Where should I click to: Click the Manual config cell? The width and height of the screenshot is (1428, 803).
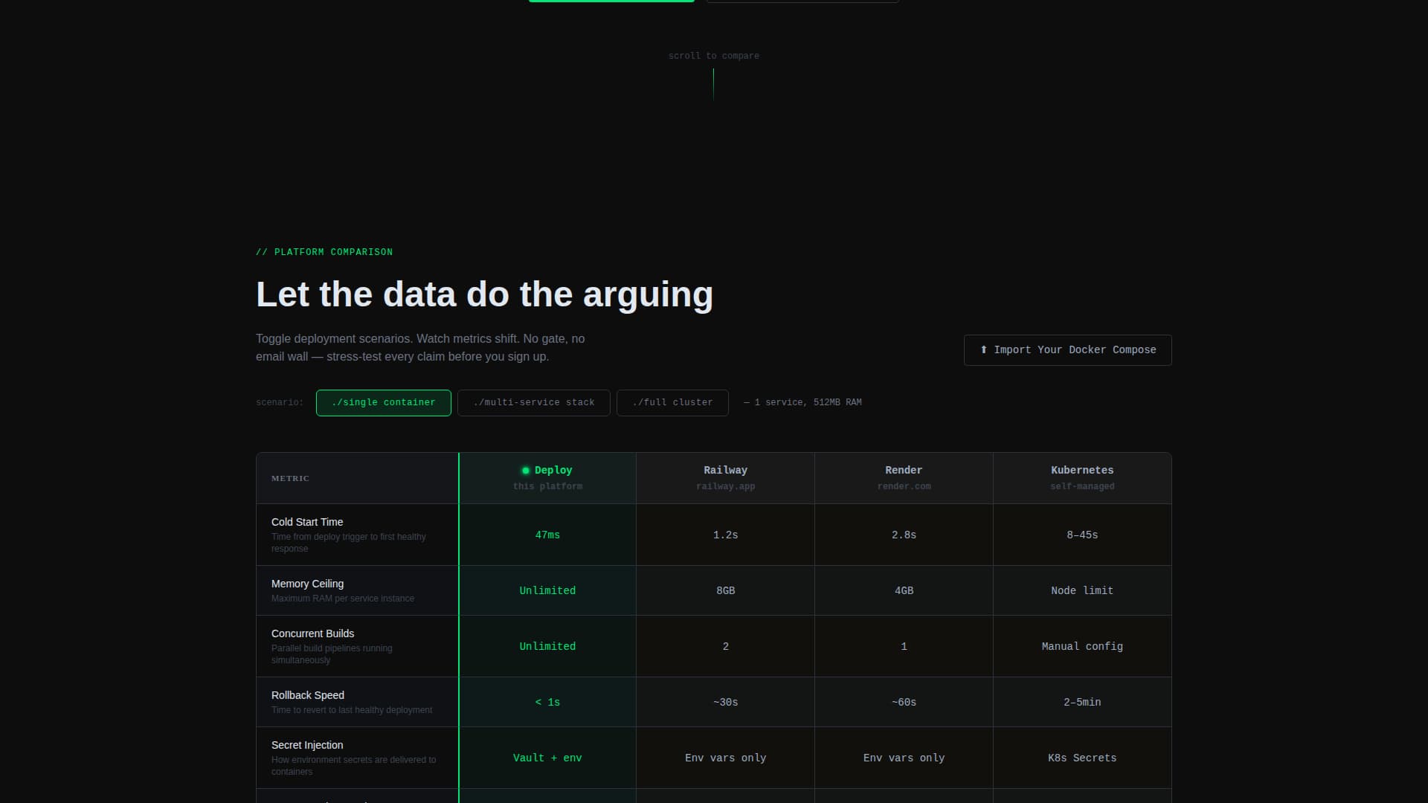[1082, 647]
